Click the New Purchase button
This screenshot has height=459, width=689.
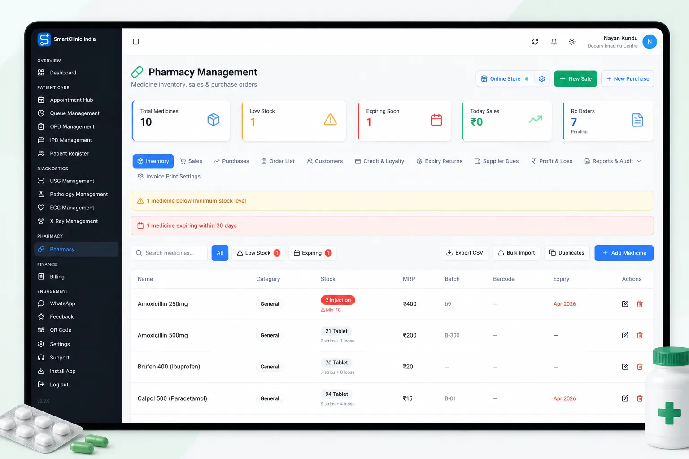(x=628, y=79)
